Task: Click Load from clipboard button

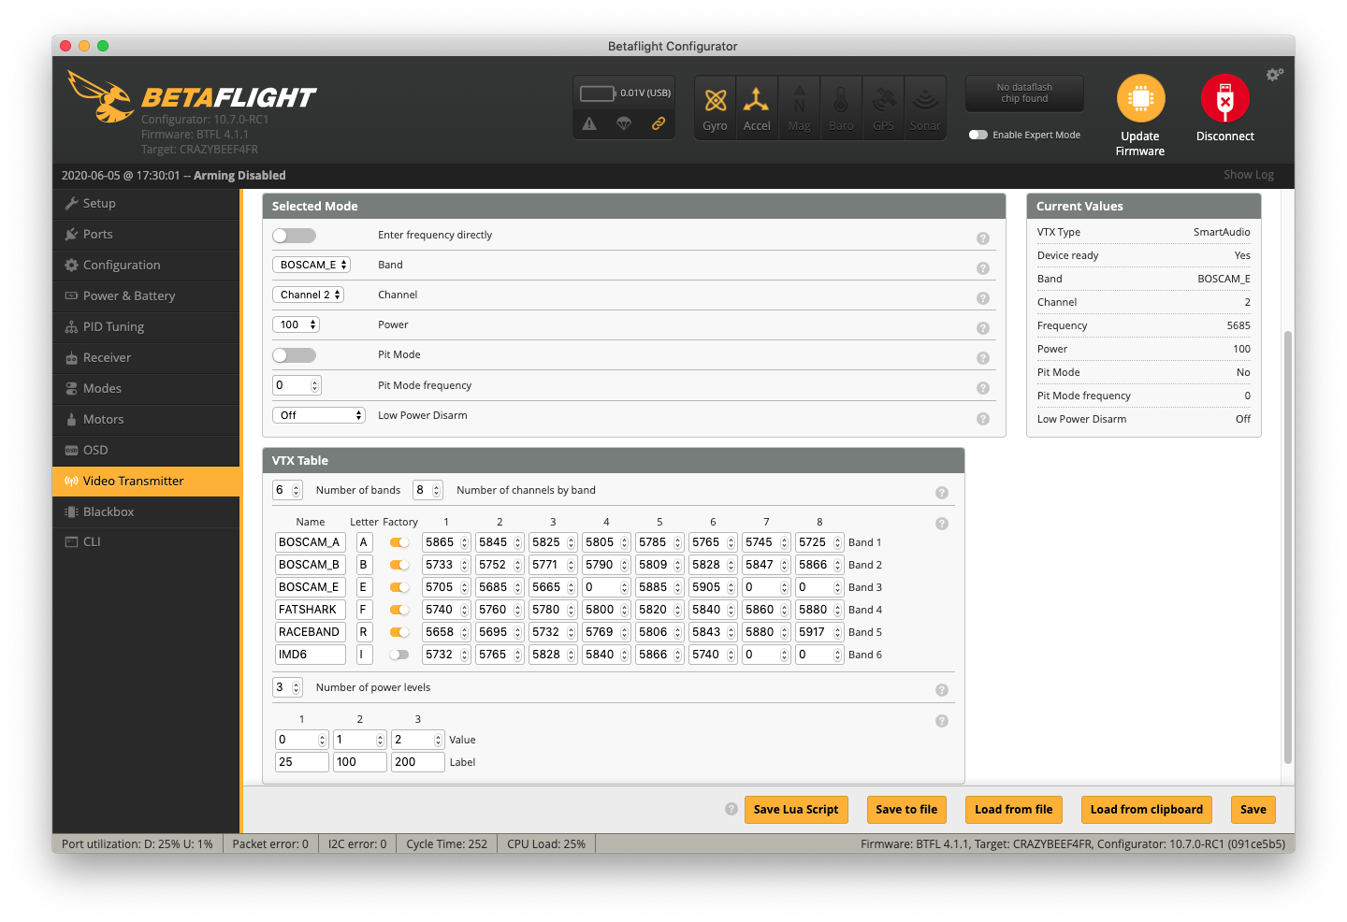Action: 1147,810
